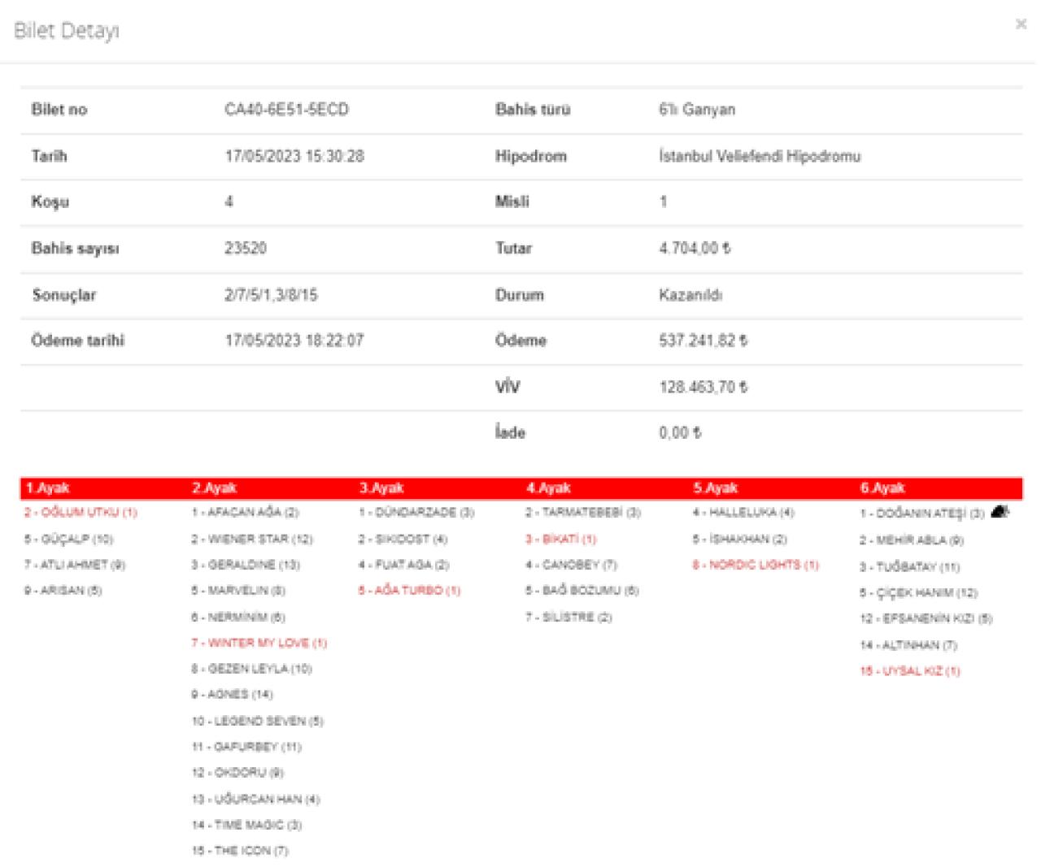Click the ticket number CA40-6E51-5ECD
Image resolution: width=1041 pixels, height=867 pixels.
tap(286, 110)
